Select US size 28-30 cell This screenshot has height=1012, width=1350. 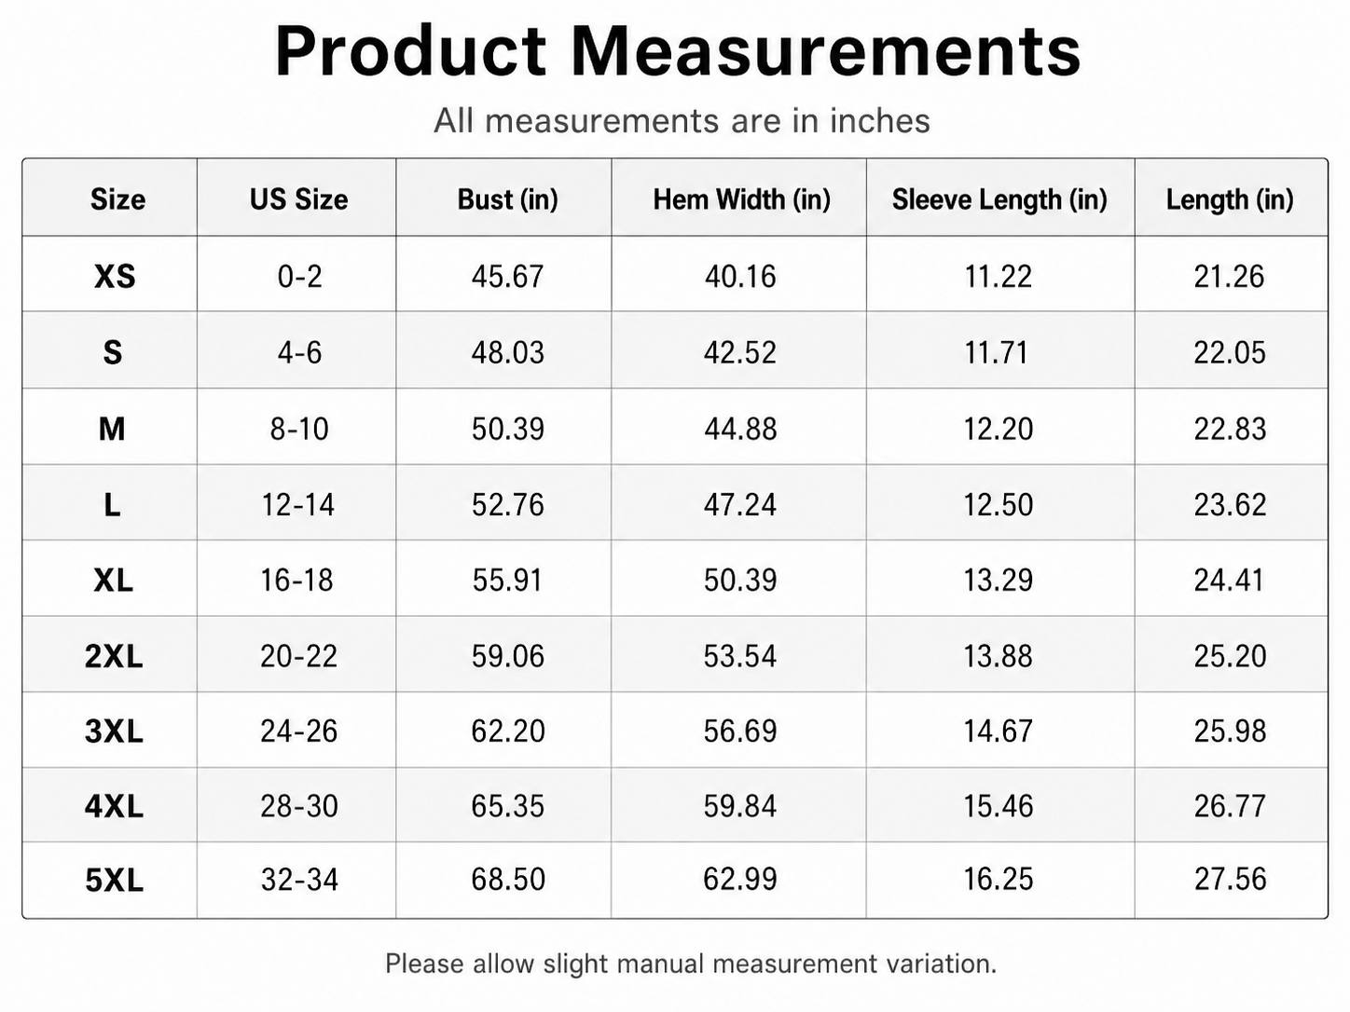[x=299, y=807]
